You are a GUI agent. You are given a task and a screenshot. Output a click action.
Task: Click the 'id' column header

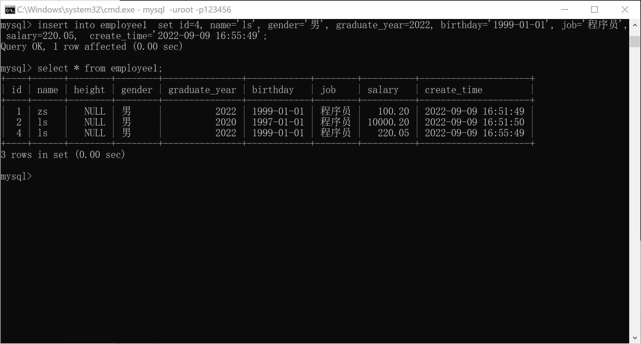click(x=17, y=90)
